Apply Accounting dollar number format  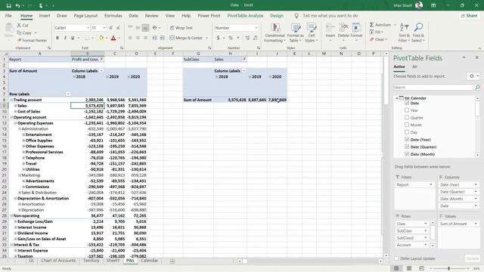click(219, 38)
